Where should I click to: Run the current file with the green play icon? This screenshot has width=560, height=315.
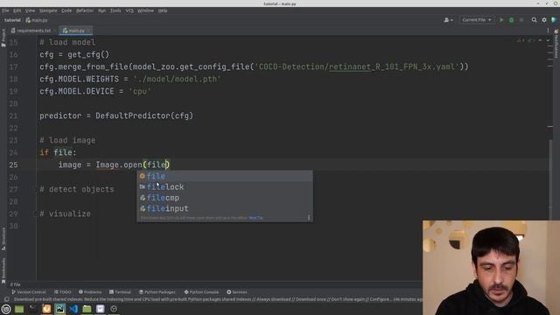pyautogui.click(x=501, y=20)
